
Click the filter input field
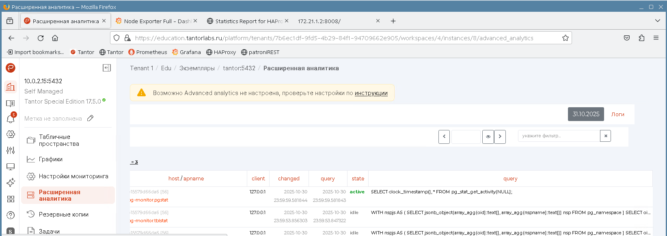[559, 136]
